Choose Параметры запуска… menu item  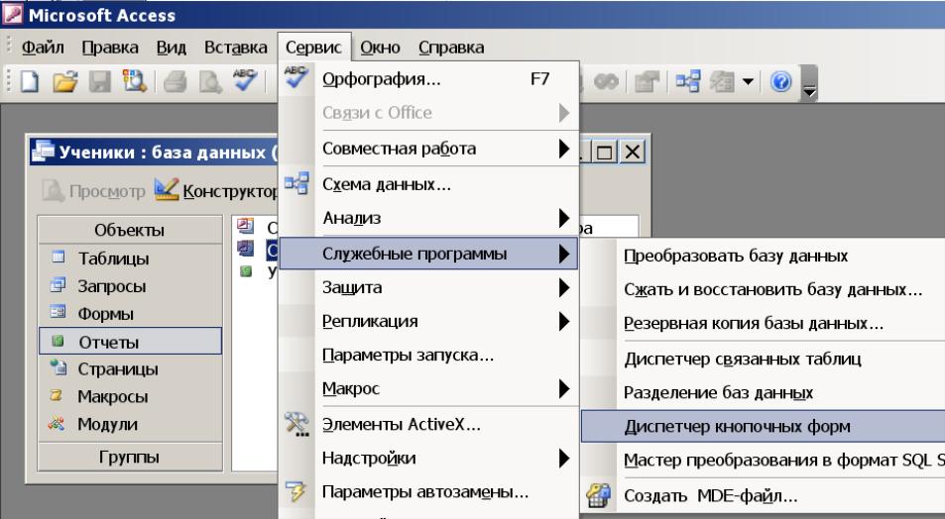[428, 355]
